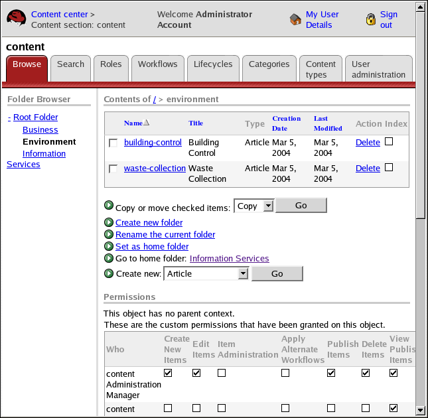Enable Apply Alternate Workflows for content Administration Manager
Screen dimensions: 428x418
[x=285, y=373]
